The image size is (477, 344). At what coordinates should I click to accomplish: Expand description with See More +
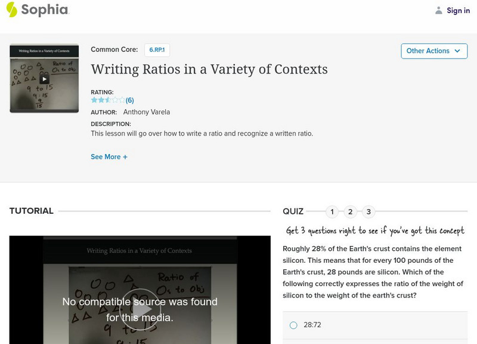coord(109,156)
